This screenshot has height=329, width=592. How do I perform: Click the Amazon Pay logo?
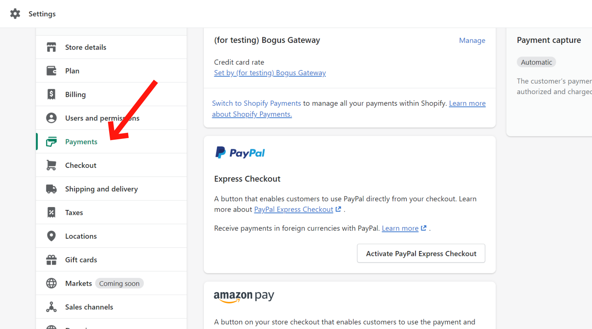tap(243, 297)
